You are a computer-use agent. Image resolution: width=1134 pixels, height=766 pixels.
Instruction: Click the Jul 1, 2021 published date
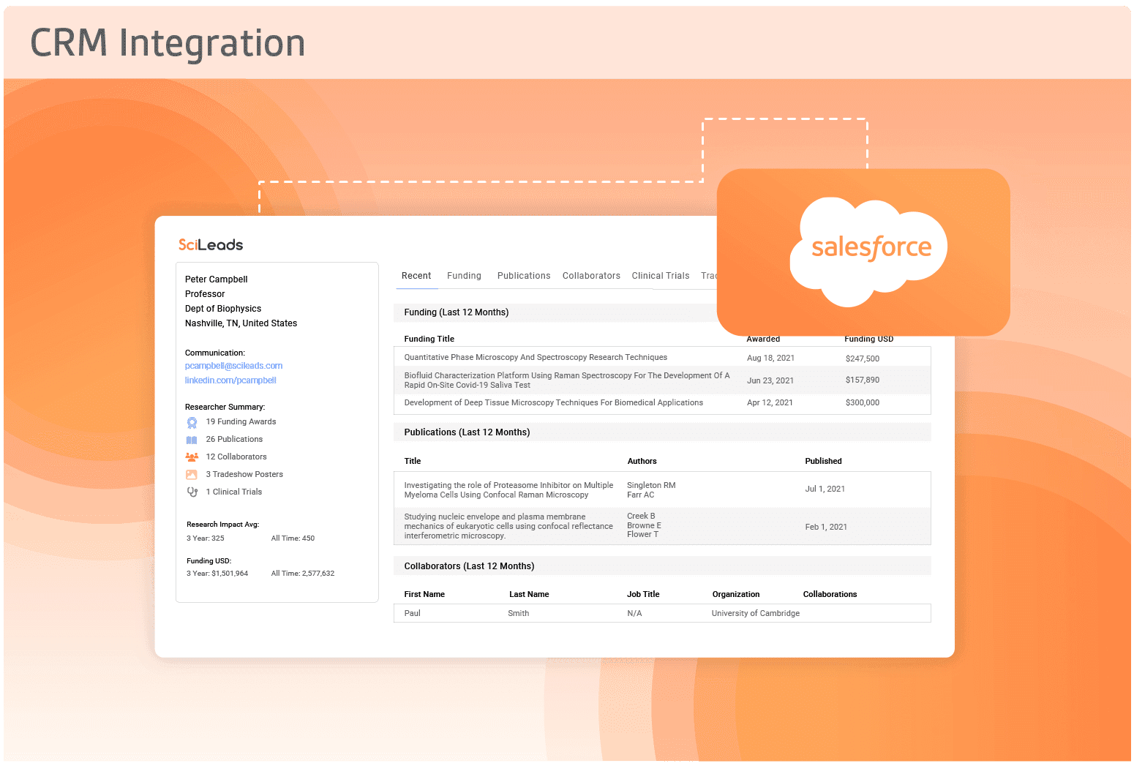tap(825, 489)
